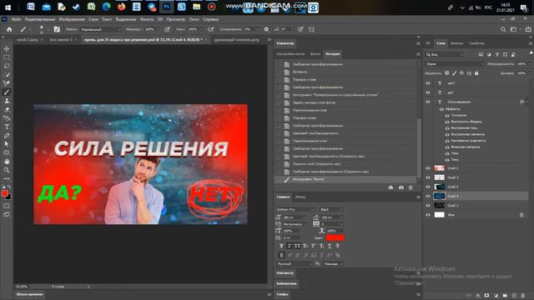Create new document from current history state
This screenshot has width=534, height=300.
pyautogui.click(x=390, y=187)
